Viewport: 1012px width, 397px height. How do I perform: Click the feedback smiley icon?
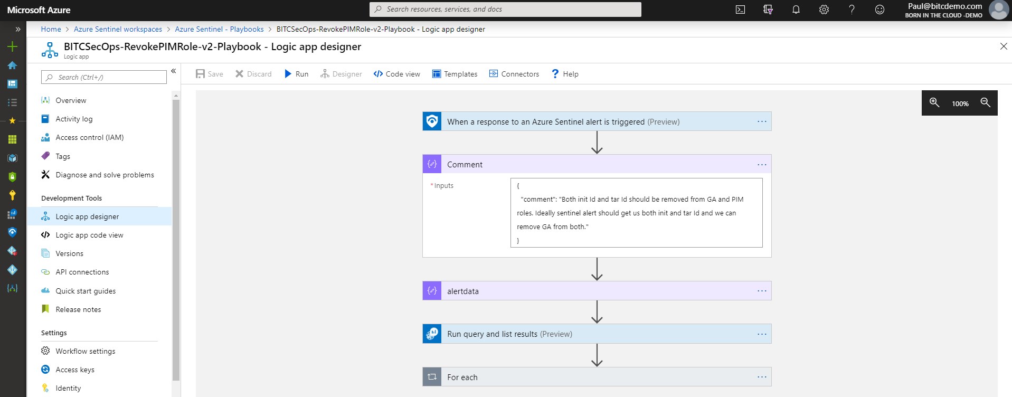pyautogui.click(x=879, y=10)
